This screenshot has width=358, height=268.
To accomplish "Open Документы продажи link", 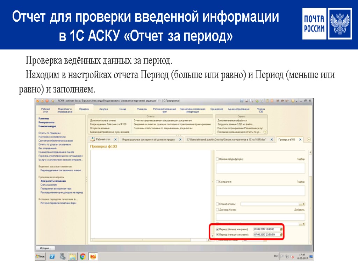I will coord(53,181).
